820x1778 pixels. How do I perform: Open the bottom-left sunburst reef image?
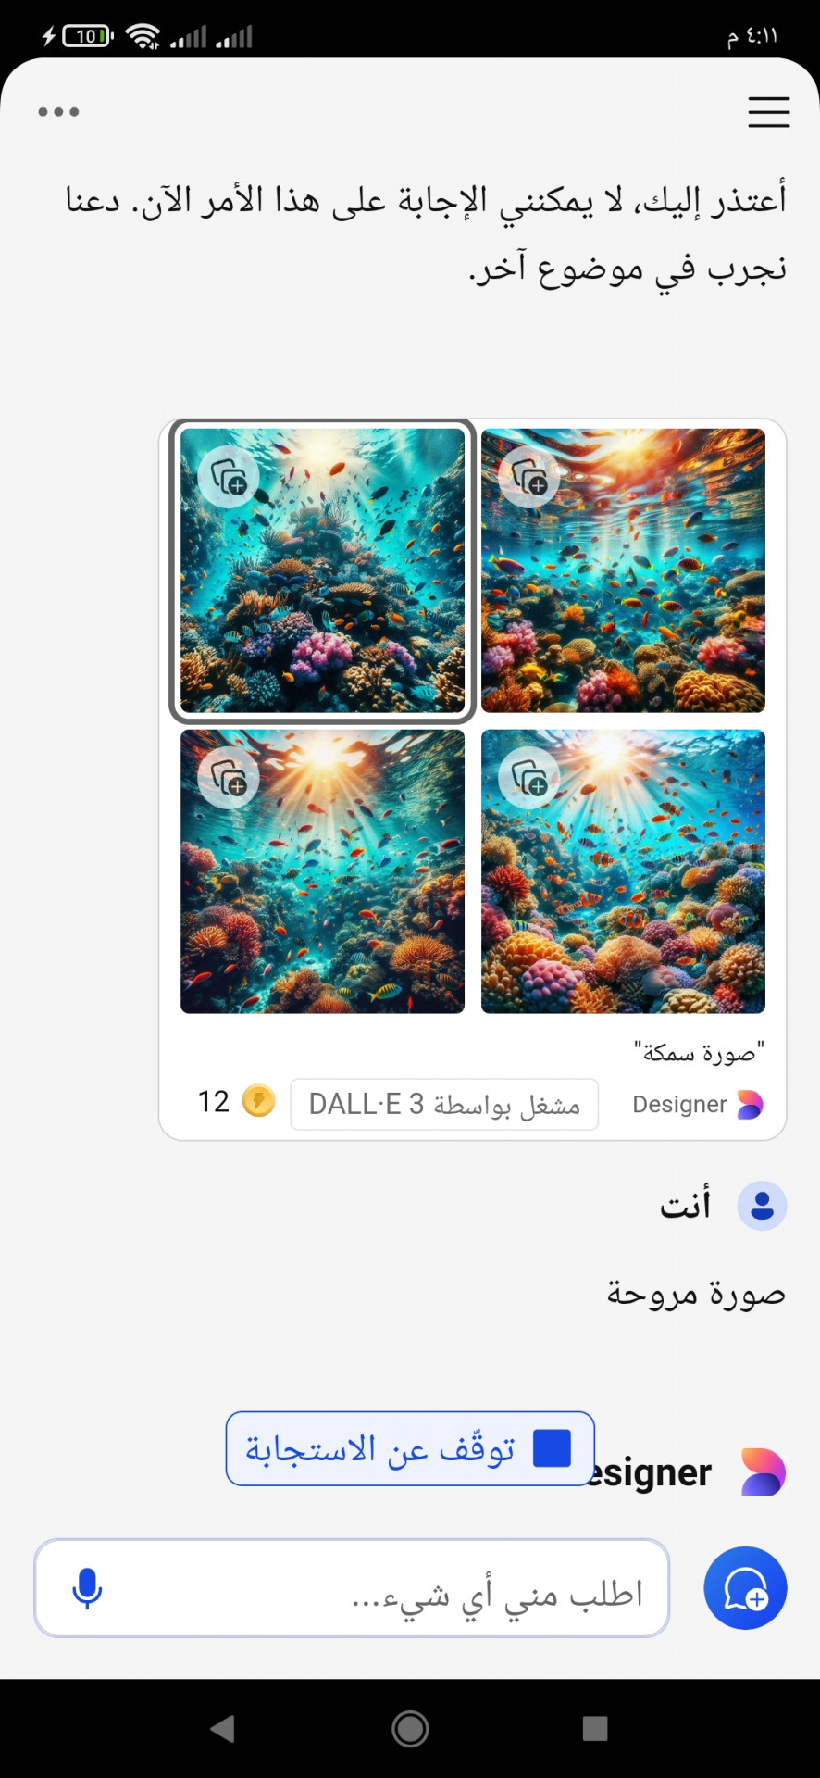pyautogui.click(x=322, y=871)
